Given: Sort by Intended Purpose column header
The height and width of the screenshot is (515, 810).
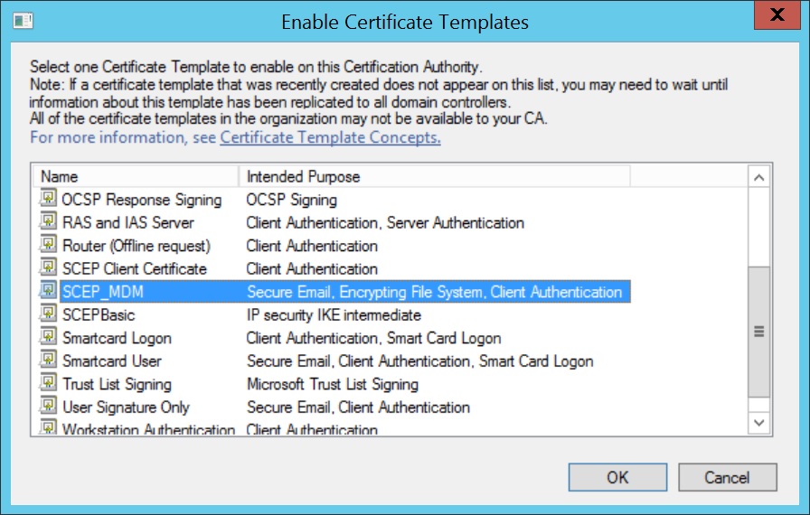Looking at the screenshot, I should click(x=434, y=176).
